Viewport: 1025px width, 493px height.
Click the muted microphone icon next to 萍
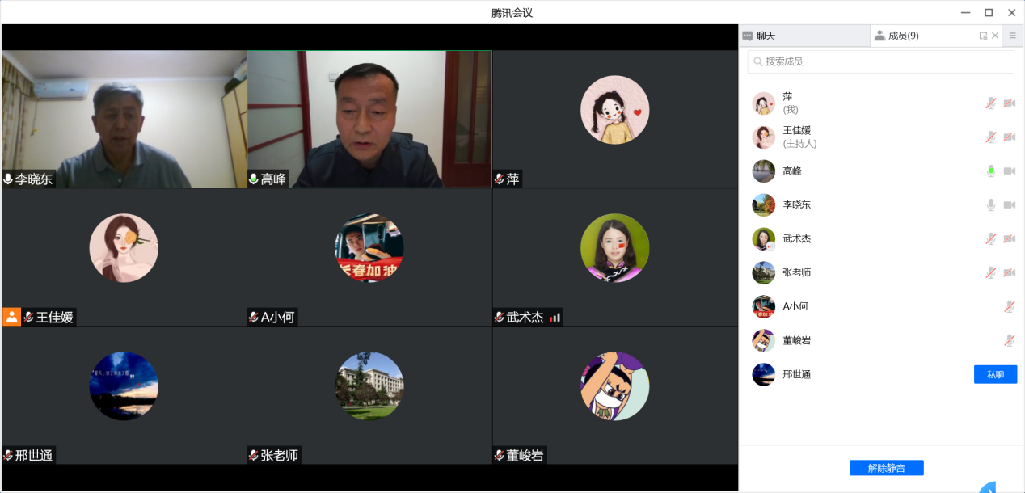pyautogui.click(x=990, y=103)
